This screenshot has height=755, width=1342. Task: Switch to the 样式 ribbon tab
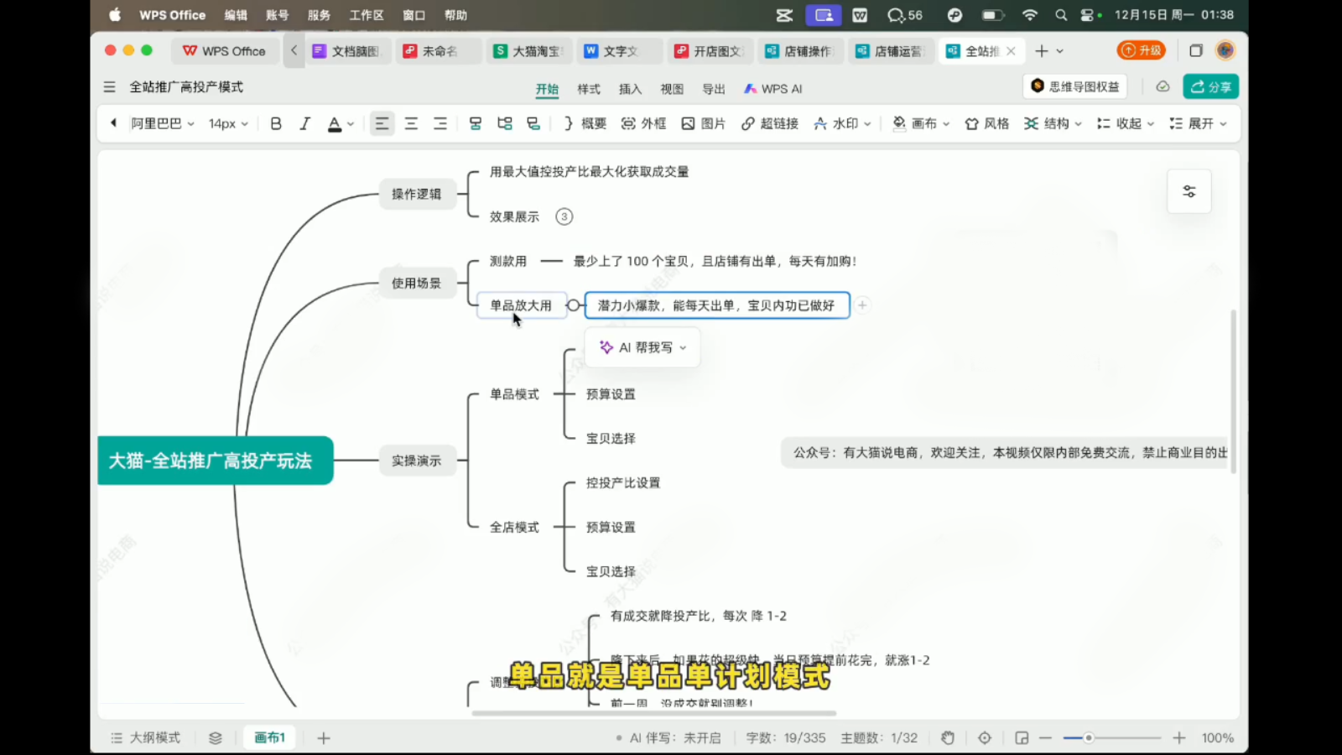click(589, 89)
